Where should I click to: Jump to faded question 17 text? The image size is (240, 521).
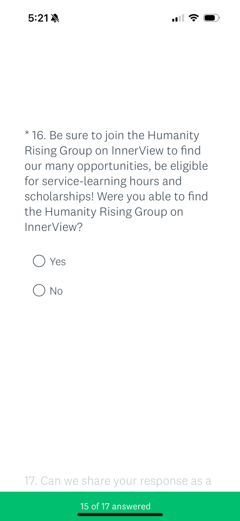[118, 481]
